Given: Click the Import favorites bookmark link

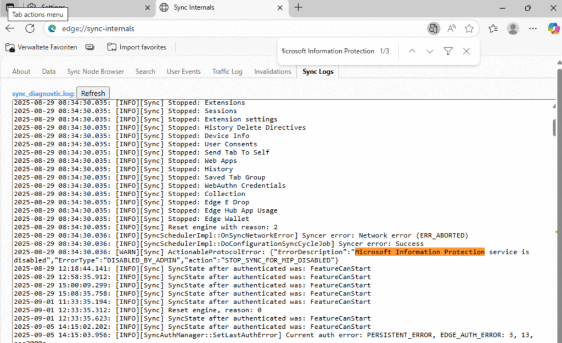Looking at the screenshot, I should [137, 47].
